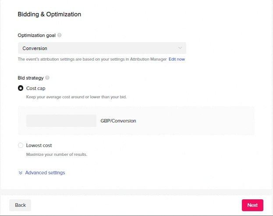Click the Edit now link
273x216 pixels.
(x=177, y=59)
